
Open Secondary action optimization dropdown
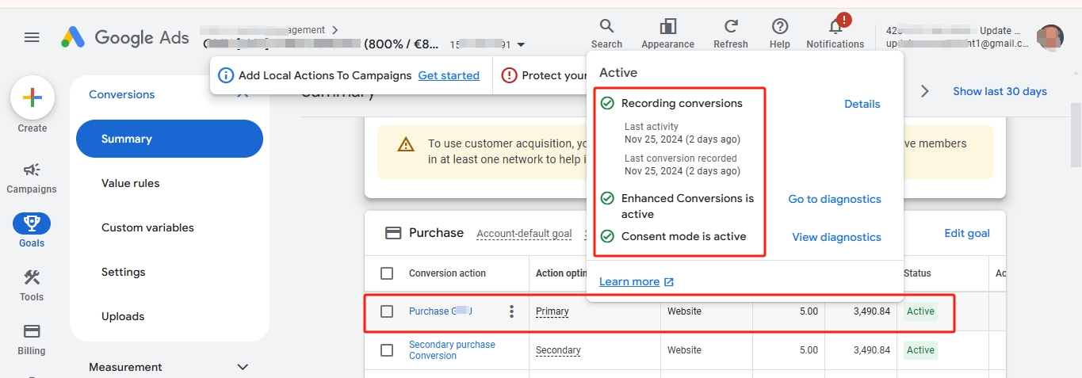[x=558, y=350]
